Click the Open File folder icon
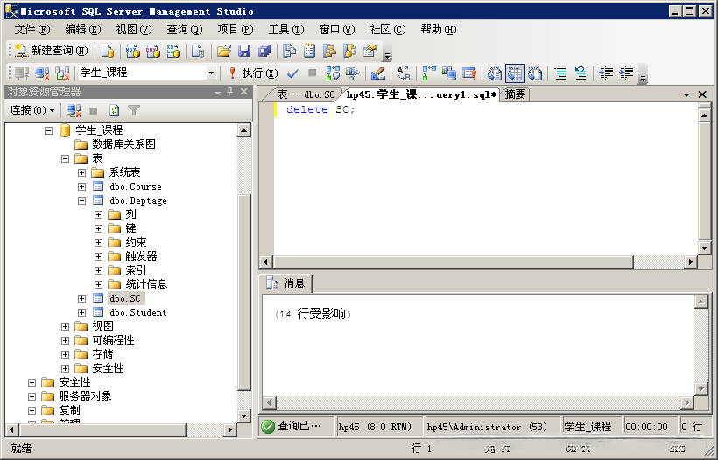The image size is (718, 460). [x=224, y=51]
